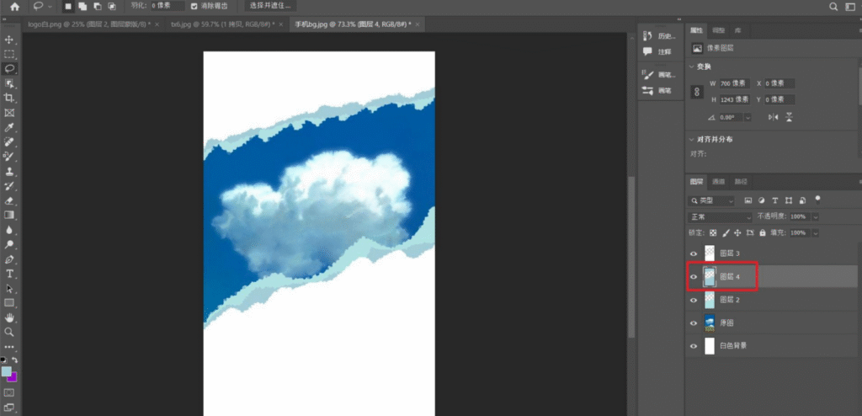Open the Lasso tool preset dropdown
The width and height of the screenshot is (862, 416).
tap(50, 7)
